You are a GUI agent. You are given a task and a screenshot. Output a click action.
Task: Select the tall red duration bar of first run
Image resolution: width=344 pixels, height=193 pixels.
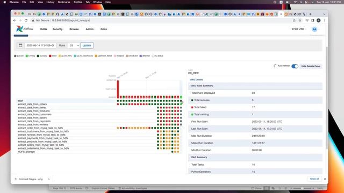click(x=118, y=89)
